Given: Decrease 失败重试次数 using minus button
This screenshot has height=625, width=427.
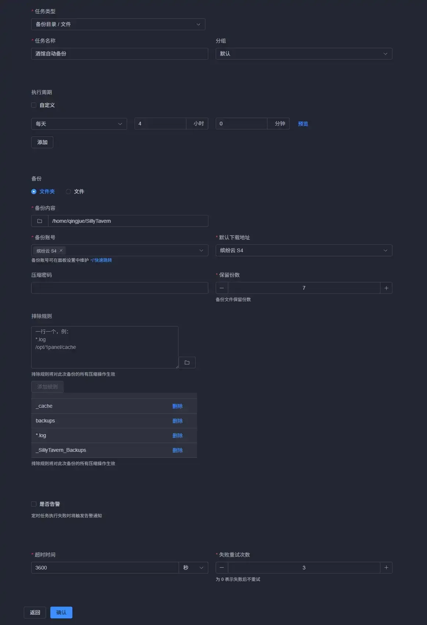Looking at the screenshot, I should [x=222, y=568].
